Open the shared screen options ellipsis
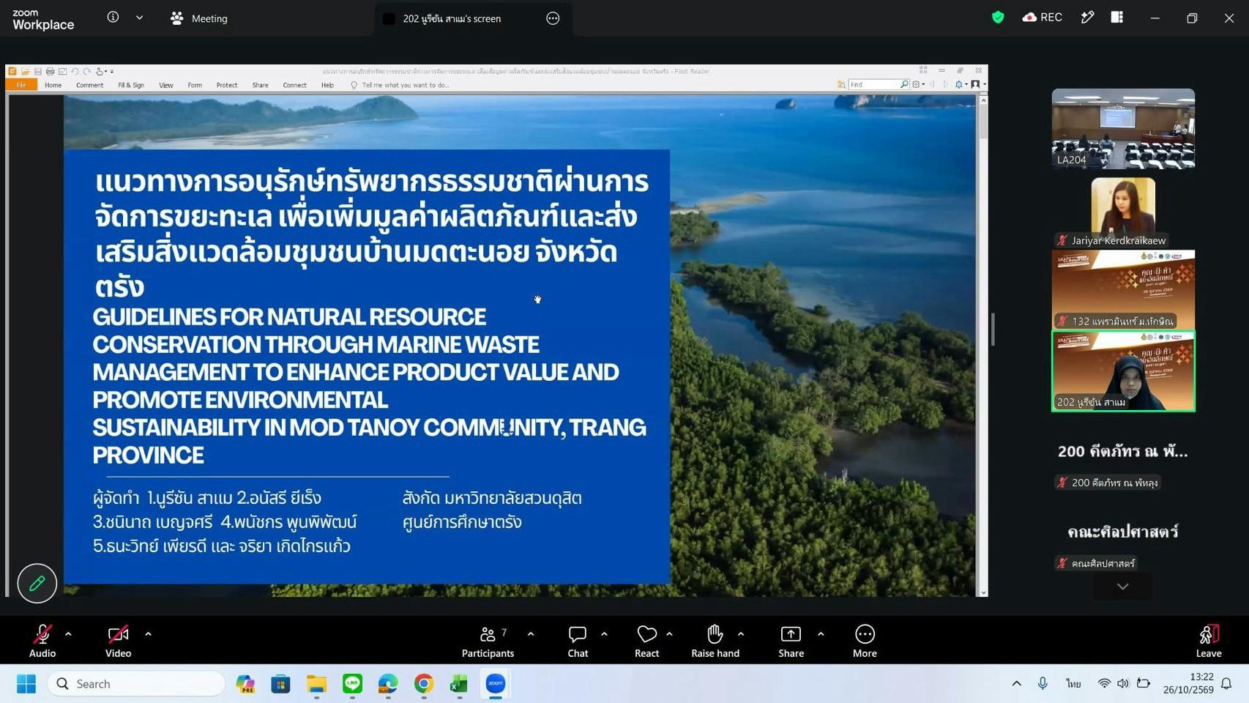Screen dimensions: 1249x703 [x=553, y=18]
